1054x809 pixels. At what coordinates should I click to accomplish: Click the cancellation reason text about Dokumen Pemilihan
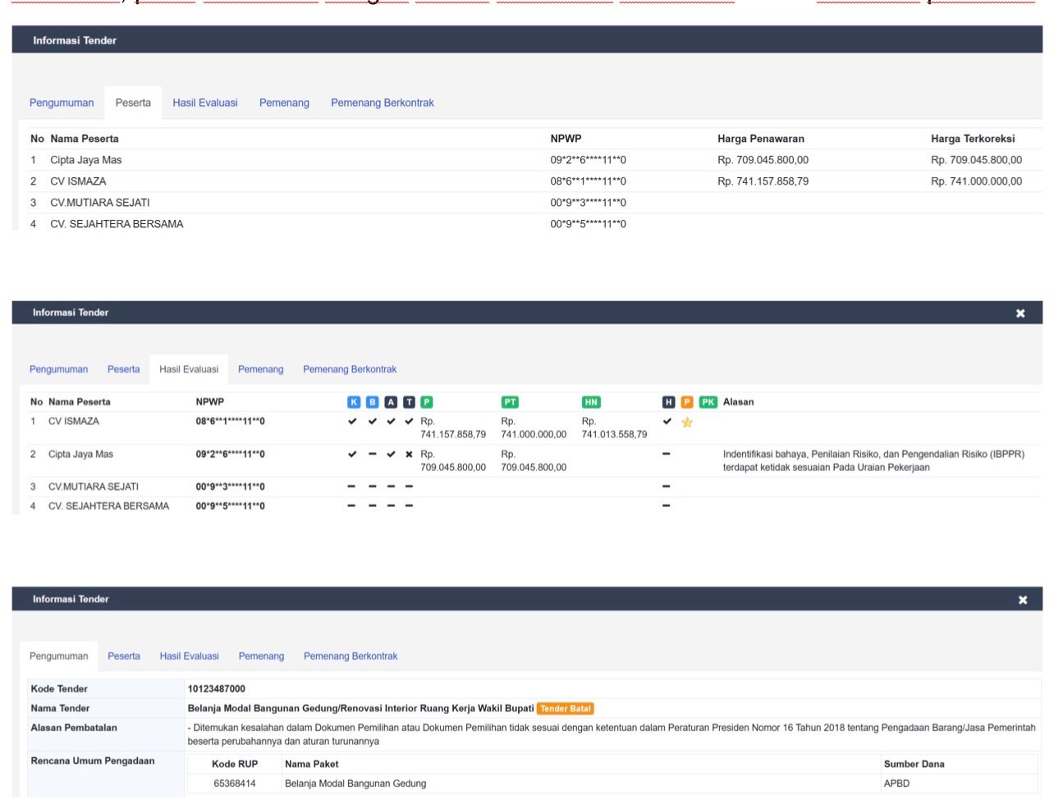coord(612,734)
